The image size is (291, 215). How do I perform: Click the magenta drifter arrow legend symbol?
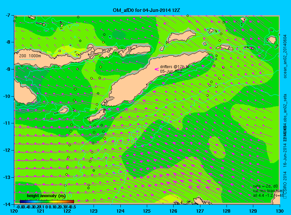pyautogui.click(x=157, y=69)
